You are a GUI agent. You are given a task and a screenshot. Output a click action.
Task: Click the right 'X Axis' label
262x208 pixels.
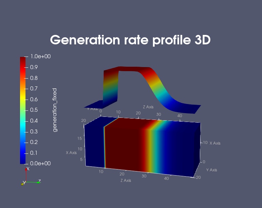click(215, 143)
